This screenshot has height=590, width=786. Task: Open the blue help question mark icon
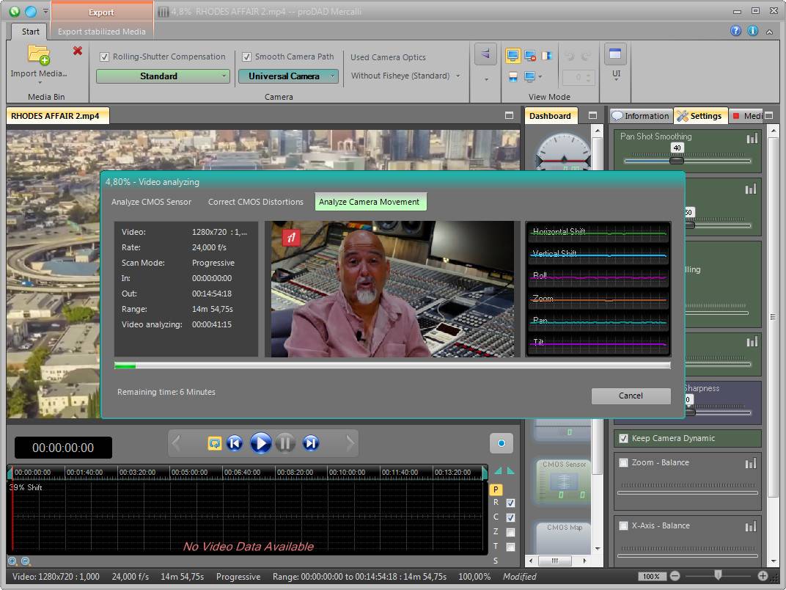coord(735,31)
